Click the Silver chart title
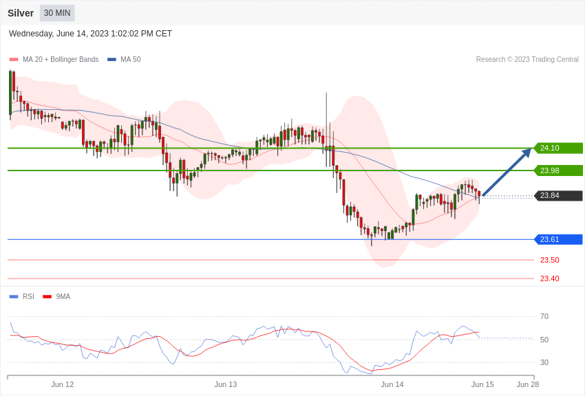 pyautogui.click(x=21, y=13)
